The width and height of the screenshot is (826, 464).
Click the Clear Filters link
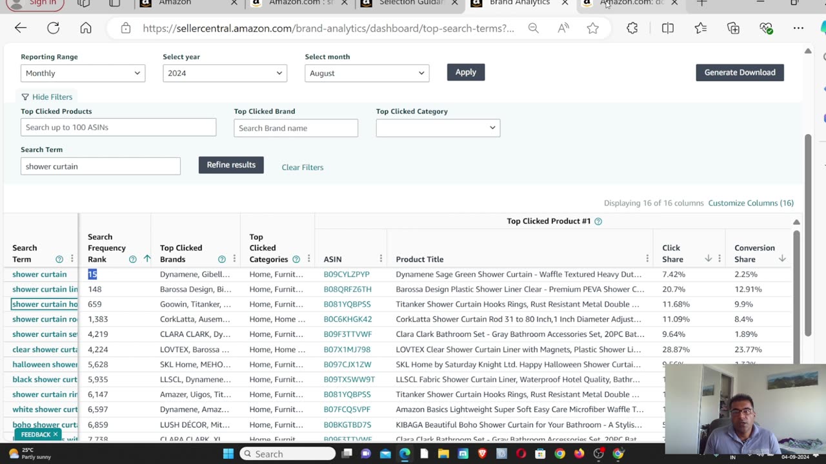tap(302, 168)
